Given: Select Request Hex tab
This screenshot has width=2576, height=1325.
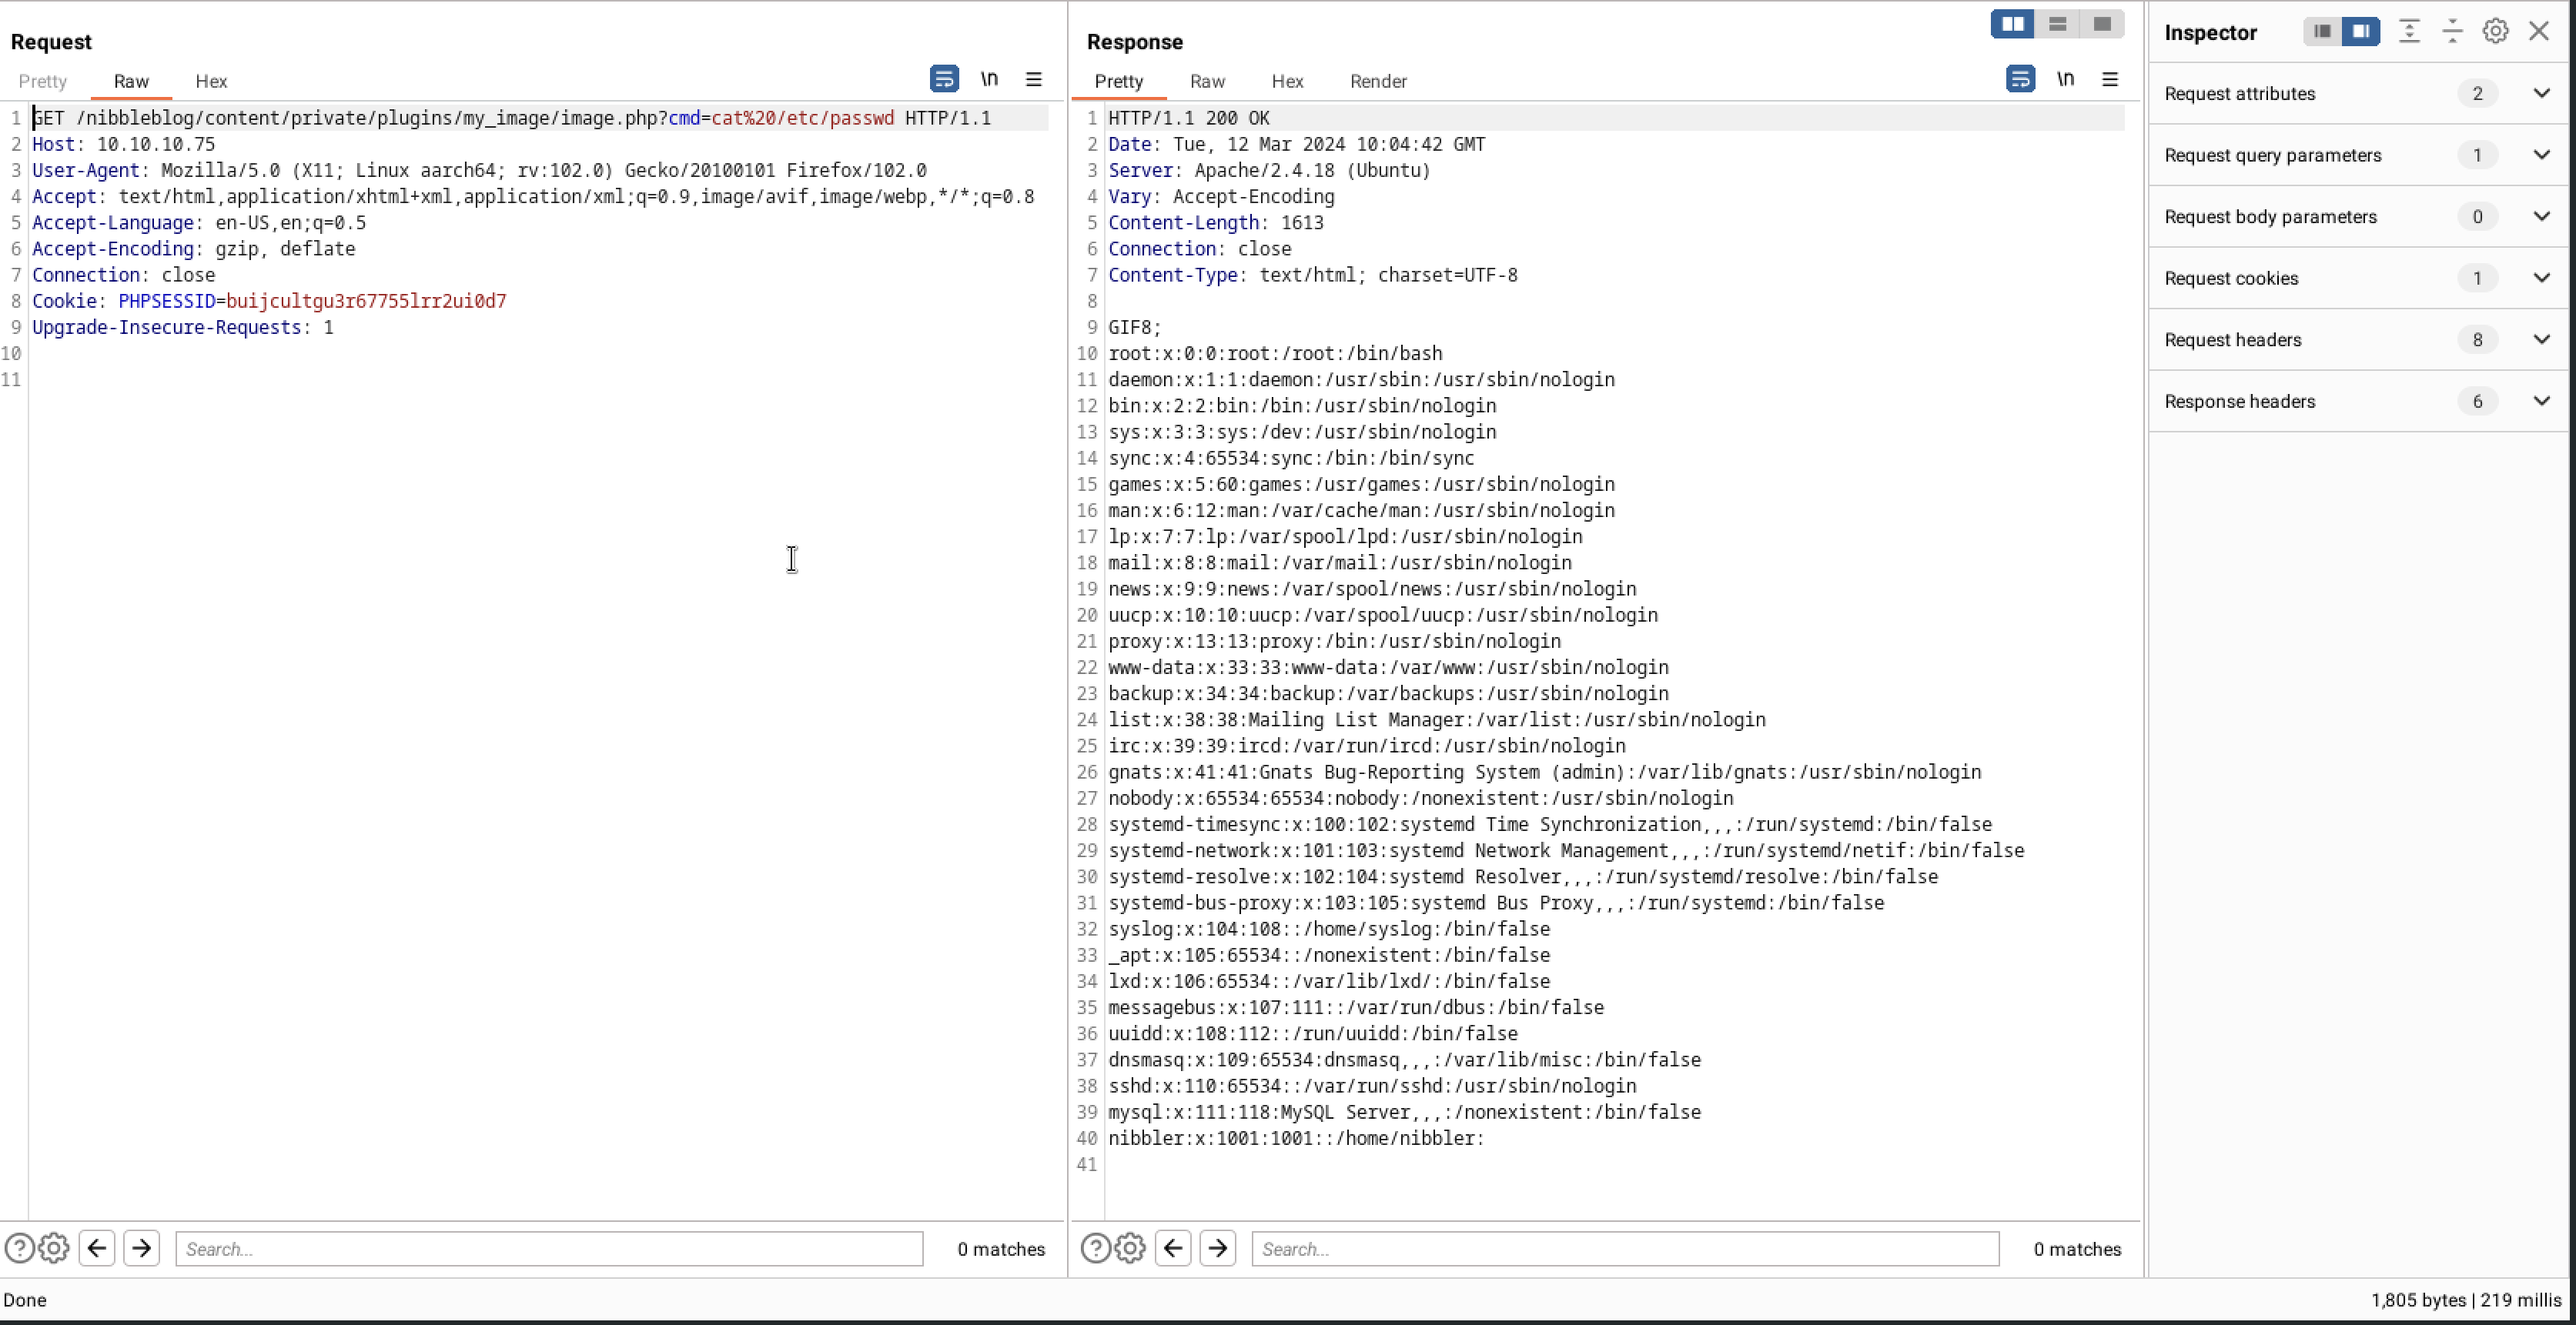Looking at the screenshot, I should tap(211, 81).
